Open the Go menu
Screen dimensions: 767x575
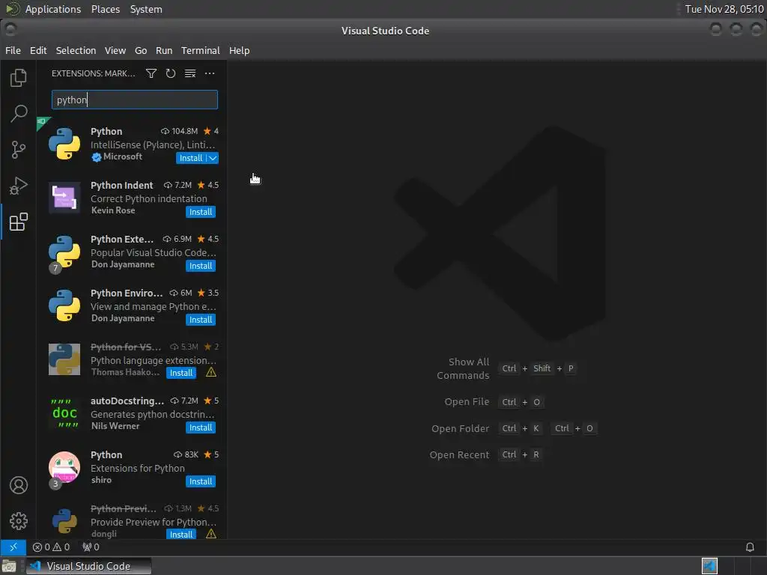click(141, 50)
